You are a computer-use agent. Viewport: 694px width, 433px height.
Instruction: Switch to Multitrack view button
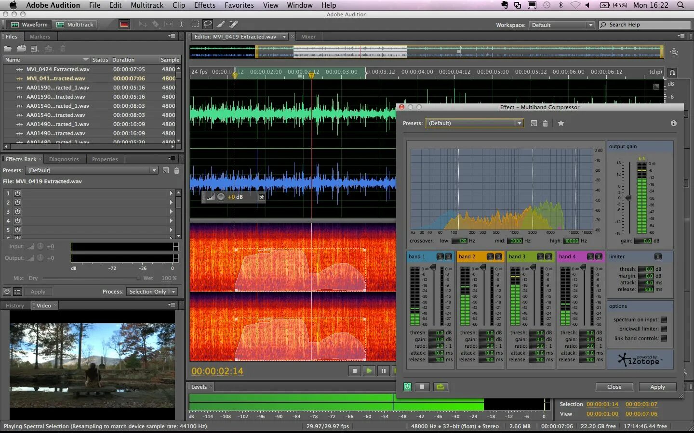point(75,25)
